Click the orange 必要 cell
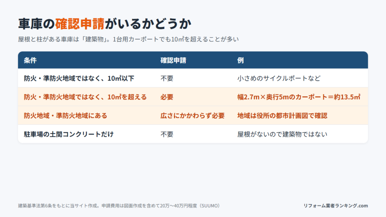This screenshot has height=217, width=386. [167, 97]
